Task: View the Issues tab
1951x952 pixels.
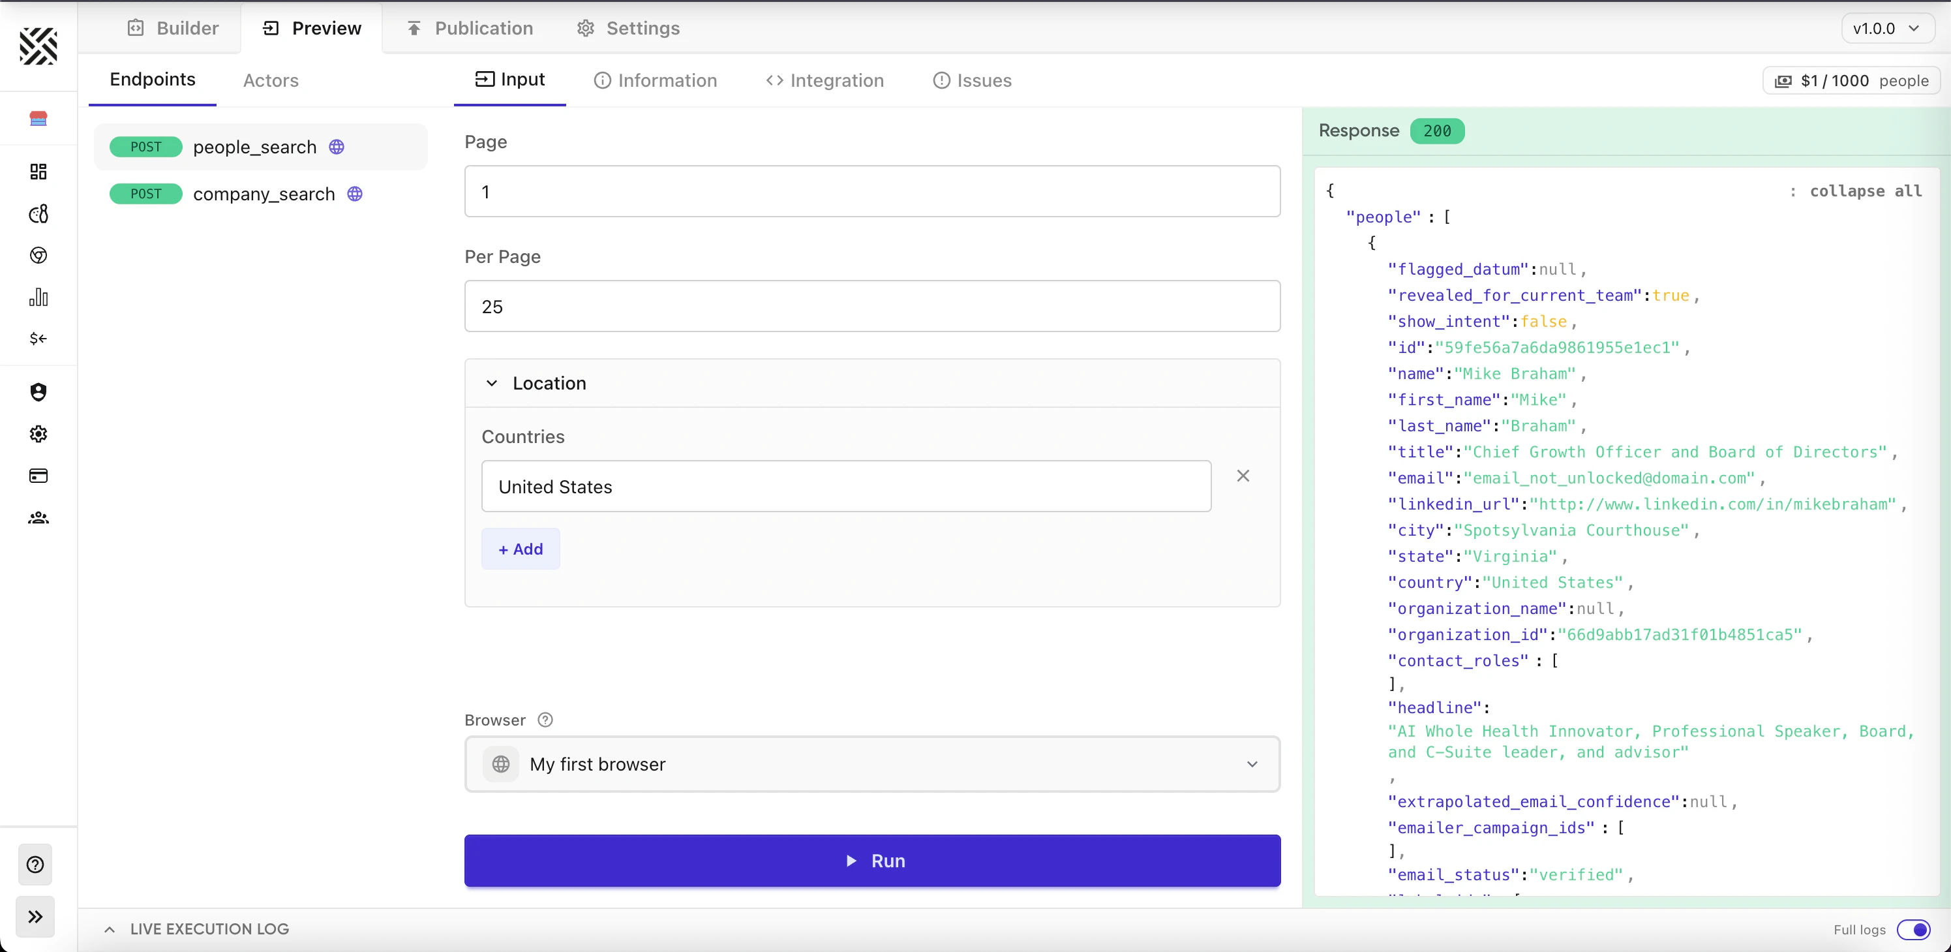Action: [973, 80]
